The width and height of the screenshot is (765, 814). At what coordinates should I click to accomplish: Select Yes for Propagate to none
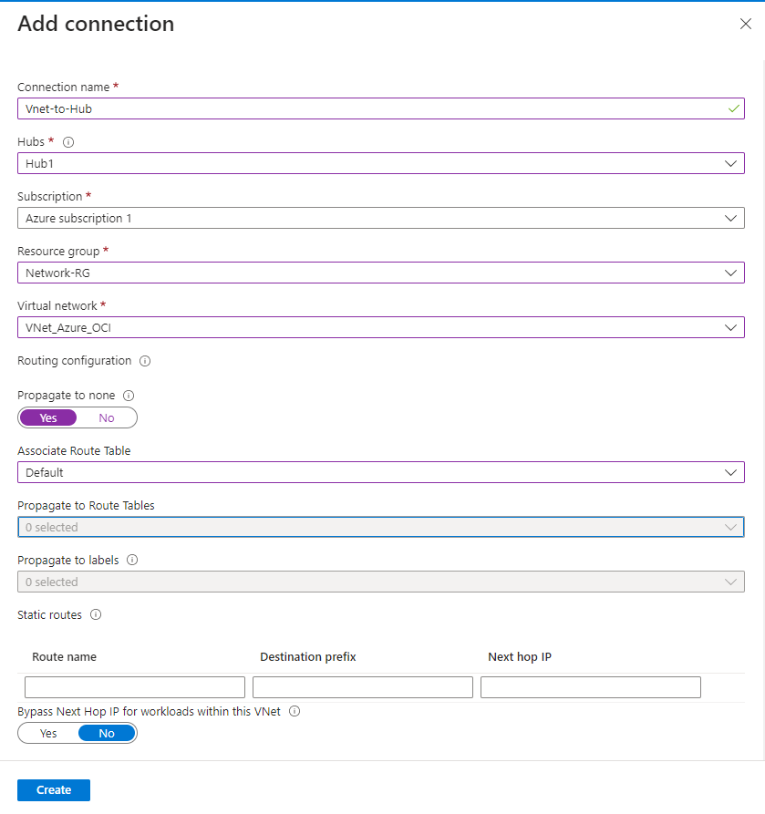click(x=48, y=417)
